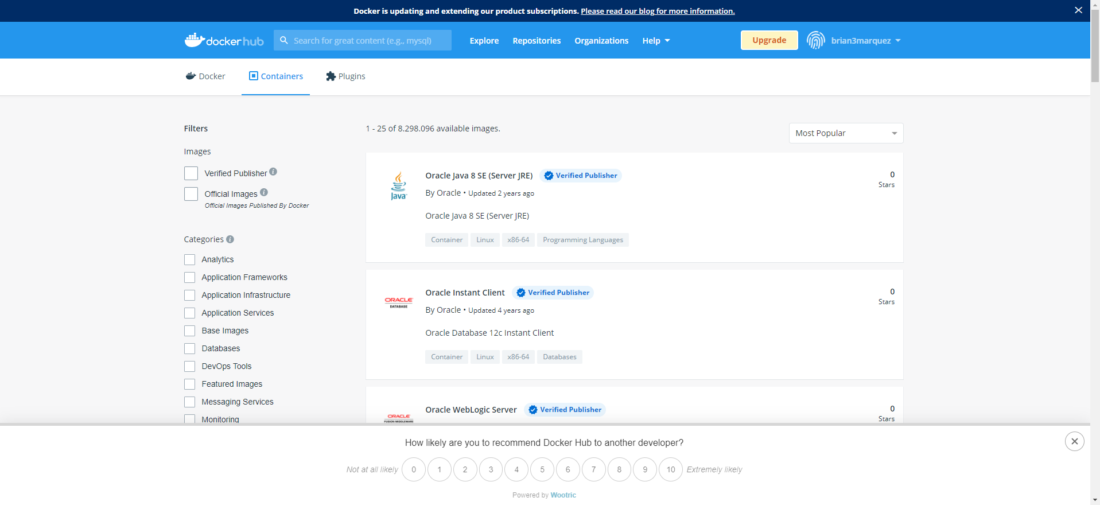
Task: Open the Most Popular sort dropdown
Action: [x=846, y=133]
